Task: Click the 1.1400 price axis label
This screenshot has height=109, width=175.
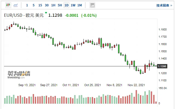Action: tap(162, 58)
